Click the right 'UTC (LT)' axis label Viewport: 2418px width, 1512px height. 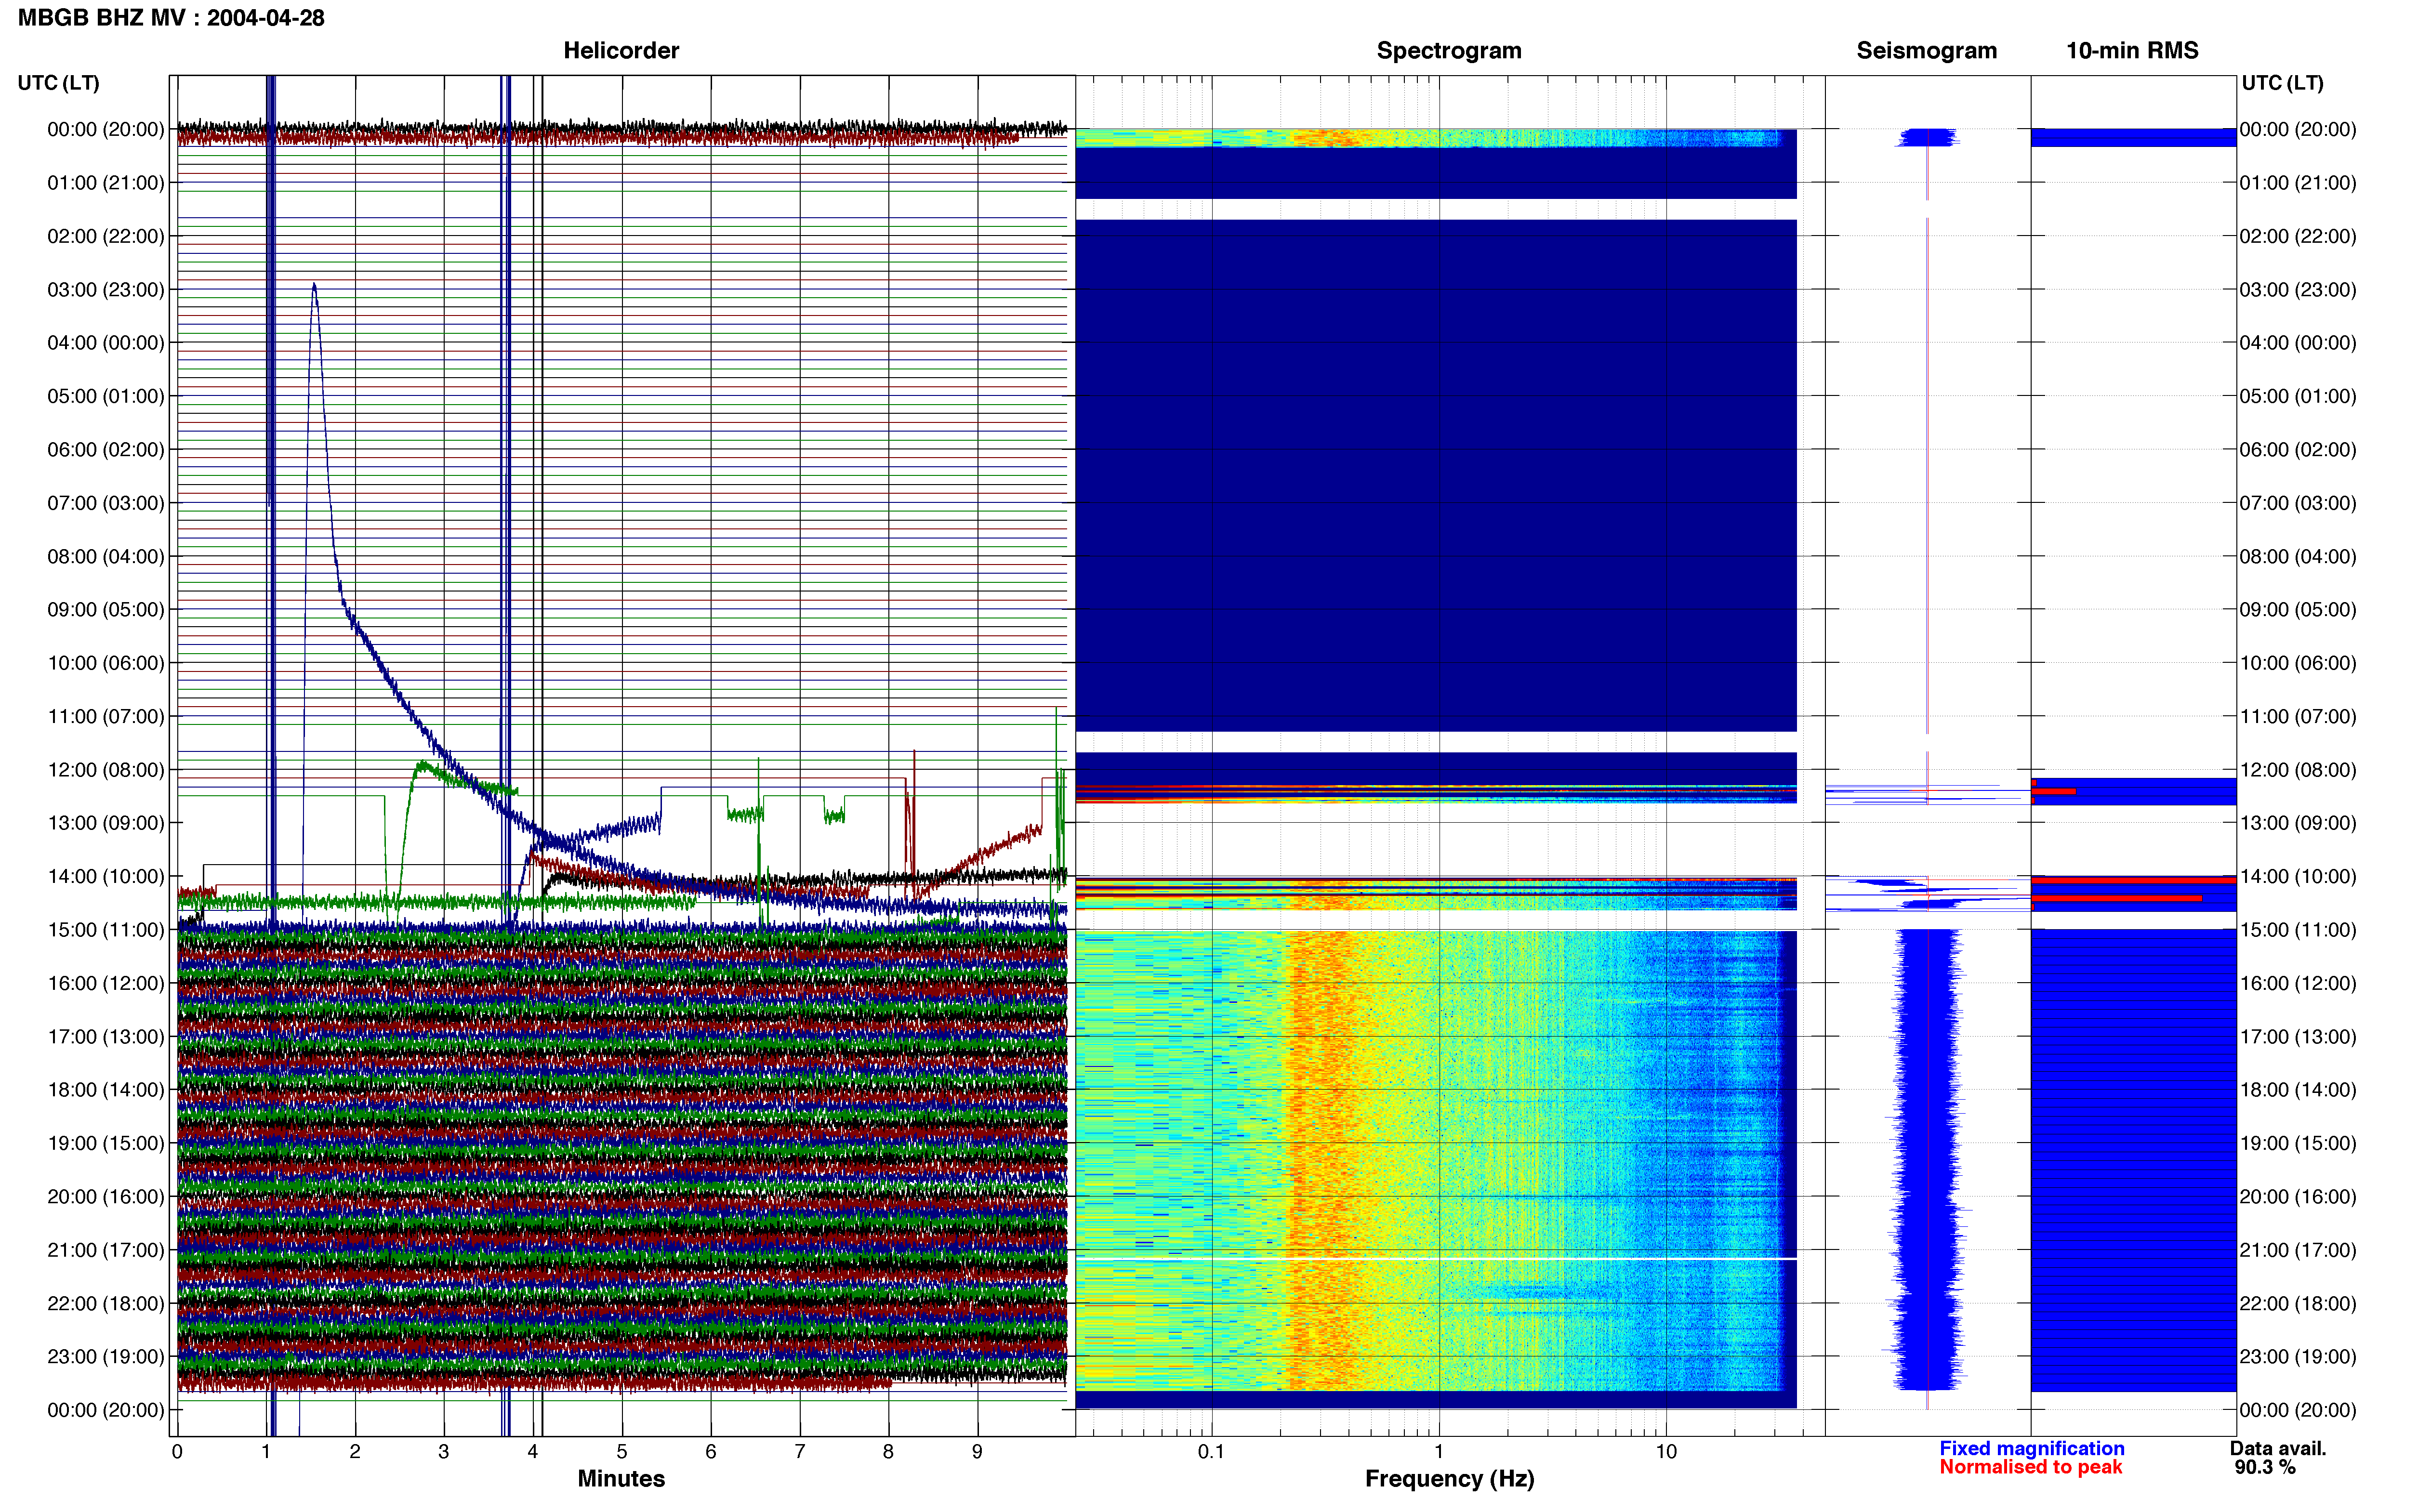click(x=2282, y=83)
